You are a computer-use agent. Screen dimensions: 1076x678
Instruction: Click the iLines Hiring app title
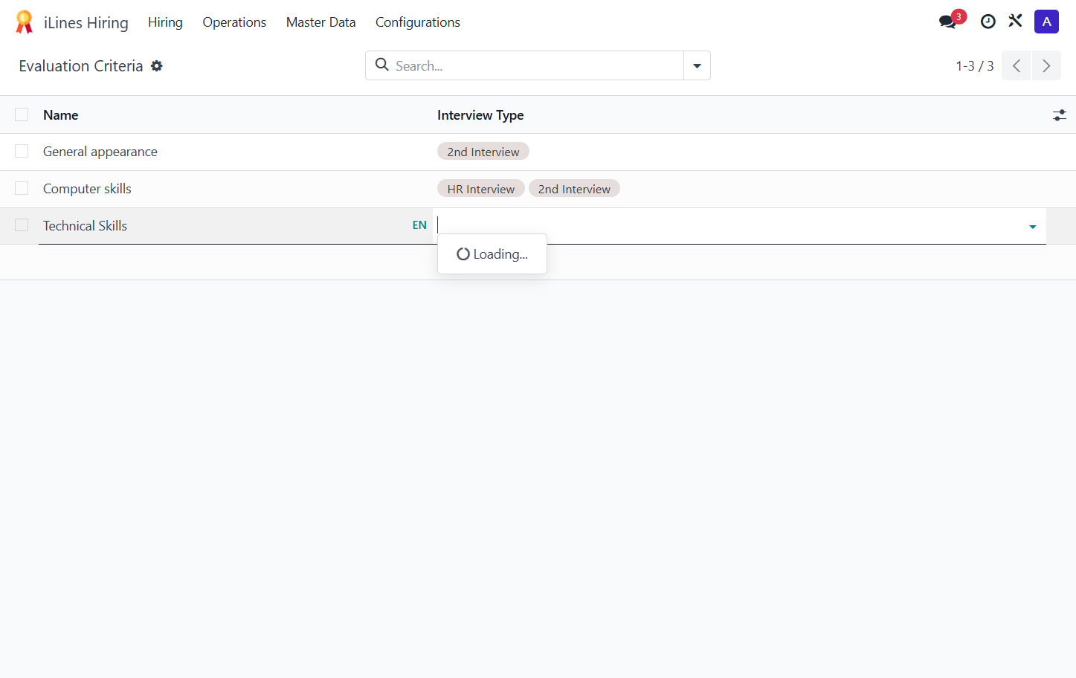86,23
